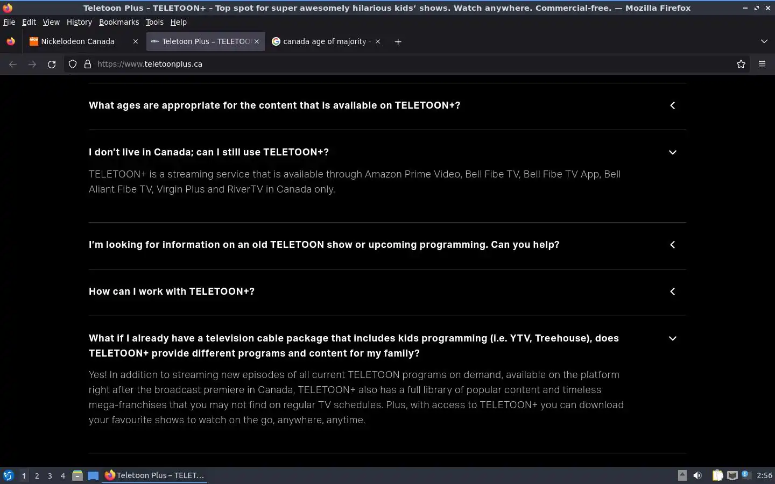This screenshot has height=484, width=775.
Task: Open the Help menu
Action: coord(178,22)
